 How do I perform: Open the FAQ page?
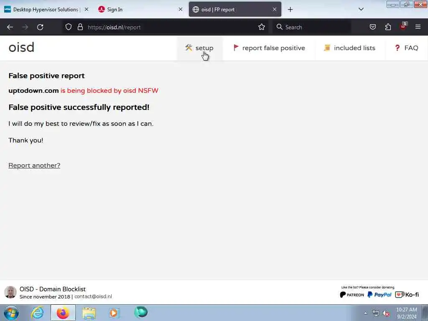[x=406, y=48]
